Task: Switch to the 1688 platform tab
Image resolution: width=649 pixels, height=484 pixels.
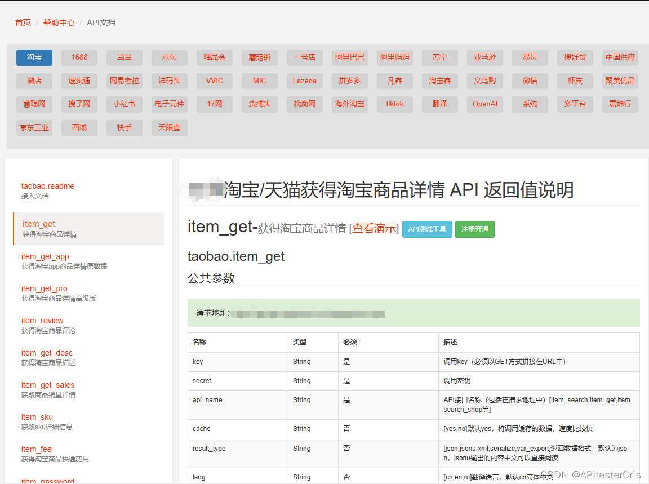Action: point(79,57)
